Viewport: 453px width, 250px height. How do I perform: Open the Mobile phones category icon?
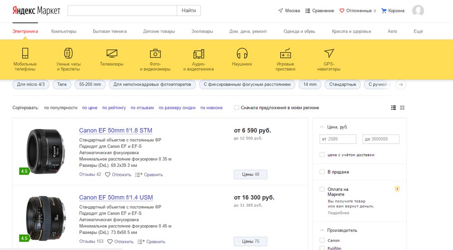click(x=25, y=53)
